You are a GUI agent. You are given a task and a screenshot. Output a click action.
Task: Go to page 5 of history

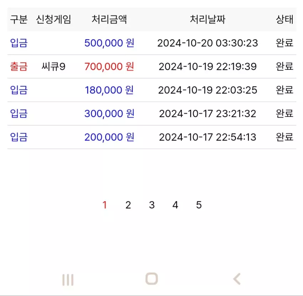[x=199, y=205]
